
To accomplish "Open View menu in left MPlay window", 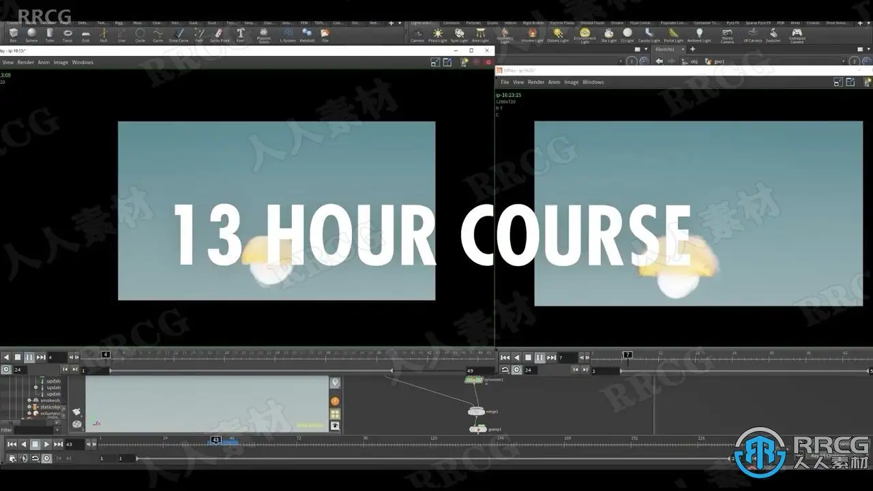I will (x=8, y=62).
